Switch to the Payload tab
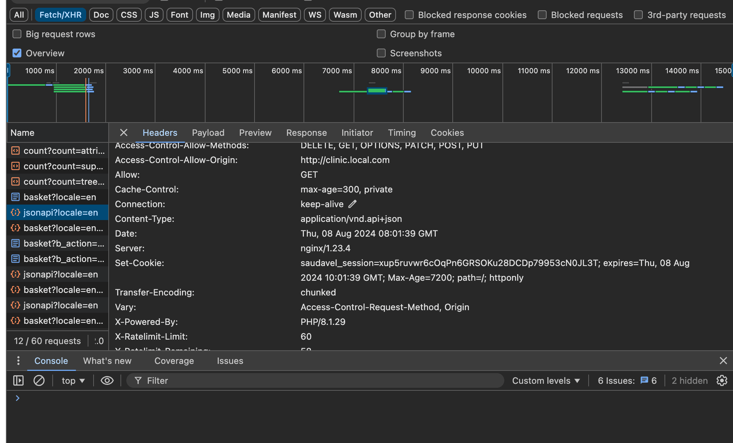 click(x=208, y=132)
